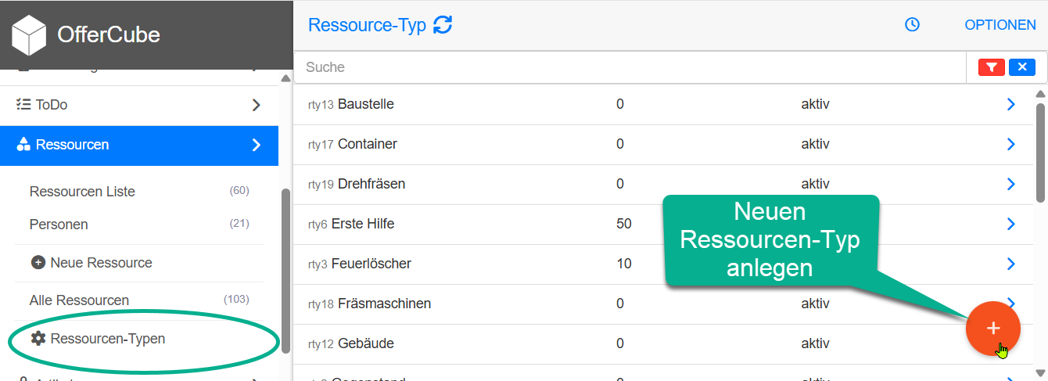The image size is (1048, 381).
Task: Click the plus icon beside Neue Ressource
Action: 38,263
